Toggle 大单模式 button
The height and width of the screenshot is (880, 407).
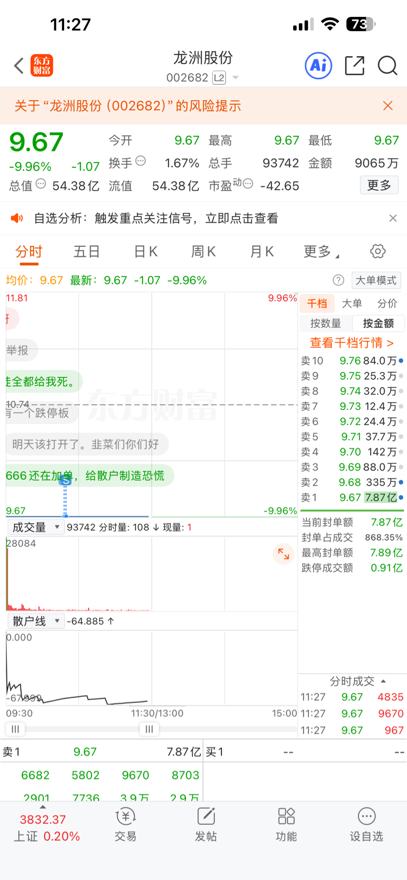point(376,280)
